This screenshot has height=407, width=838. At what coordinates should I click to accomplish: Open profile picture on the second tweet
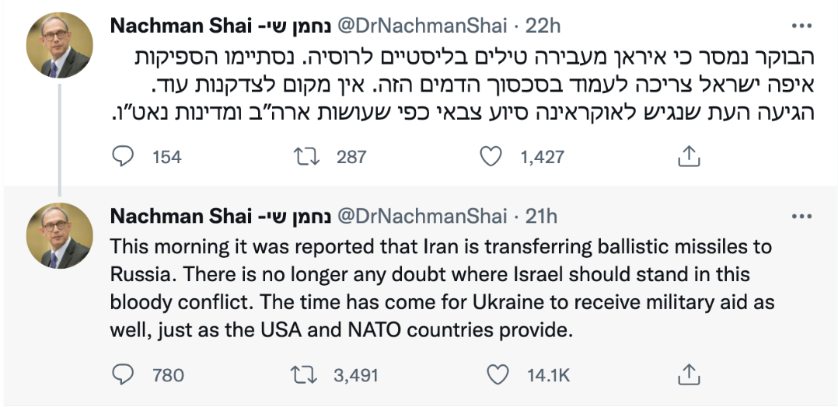tap(60, 236)
